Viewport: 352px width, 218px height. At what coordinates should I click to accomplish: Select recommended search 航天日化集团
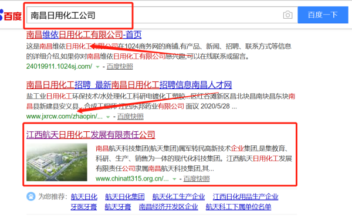point(124,197)
